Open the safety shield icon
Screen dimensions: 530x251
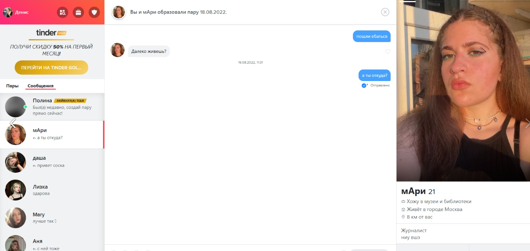click(94, 12)
